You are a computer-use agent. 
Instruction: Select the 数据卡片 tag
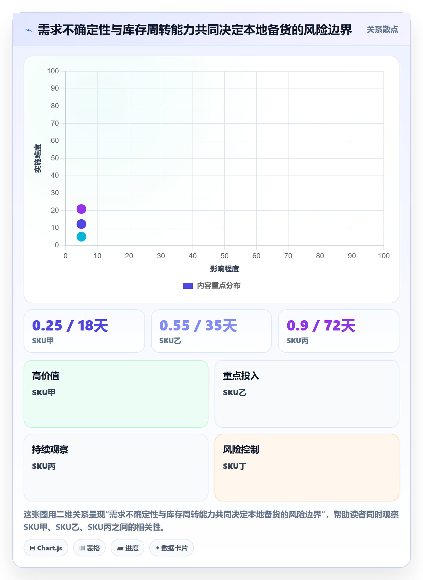pos(172,548)
